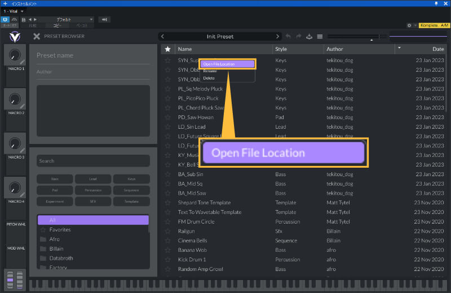Select the Banana Wob preset row
Screen dimensions: 451x293
point(303,250)
